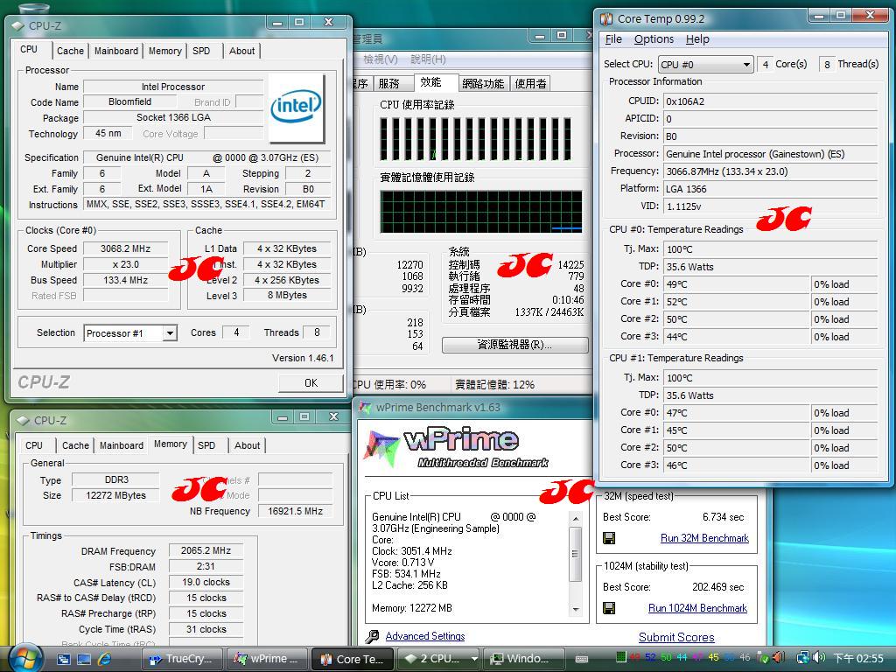Click the wrench icon beside Advanced Settings

click(373, 637)
